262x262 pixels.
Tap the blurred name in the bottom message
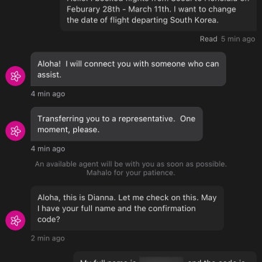(x=162, y=260)
